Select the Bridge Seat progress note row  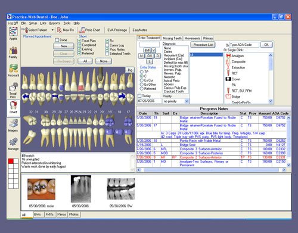pyautogui.click(x=212, y=145)
